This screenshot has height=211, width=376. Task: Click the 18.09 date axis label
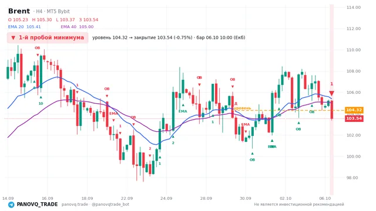tap(87, 198)
